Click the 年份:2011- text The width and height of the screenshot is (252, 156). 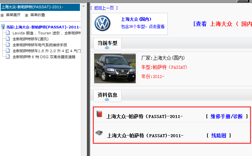(153, 76)
